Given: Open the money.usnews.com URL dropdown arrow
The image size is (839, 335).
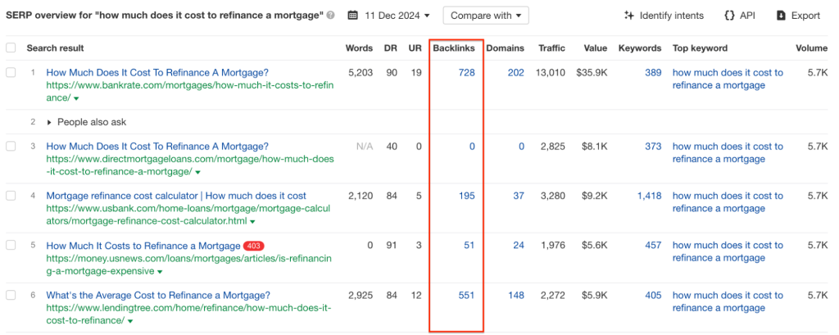Looking at the screenshot, I should click(x=160, y=271).
